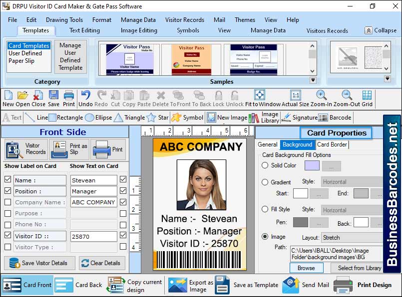The width and height of the screenshot is (402, 297).
Task: Select the Signature tool
Action: click(287, 118)
